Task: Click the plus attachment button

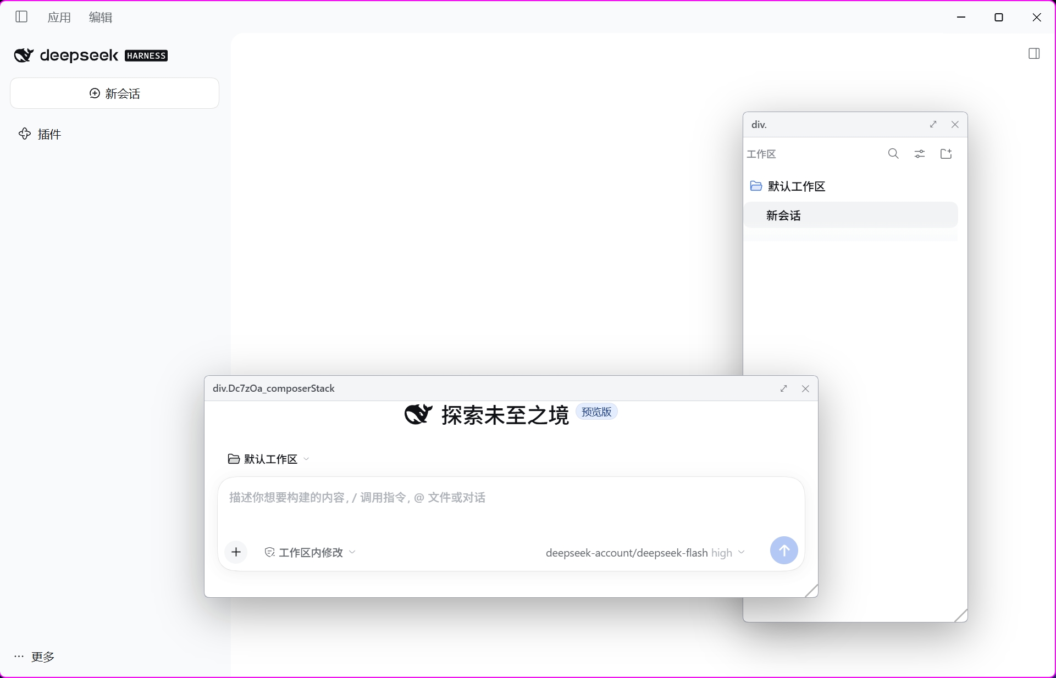Action: tap(236, 552)
